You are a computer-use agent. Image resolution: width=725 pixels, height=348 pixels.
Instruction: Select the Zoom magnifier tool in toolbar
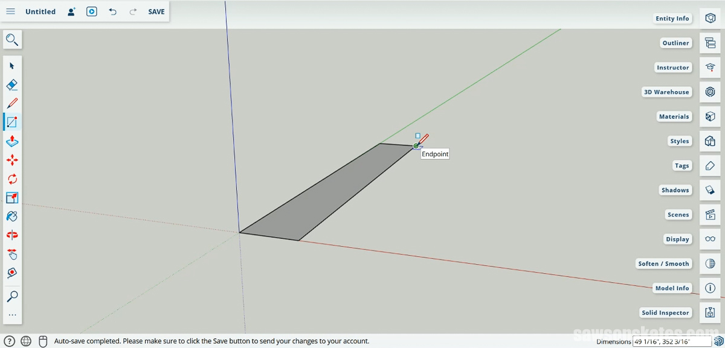(x=12, y=296)
